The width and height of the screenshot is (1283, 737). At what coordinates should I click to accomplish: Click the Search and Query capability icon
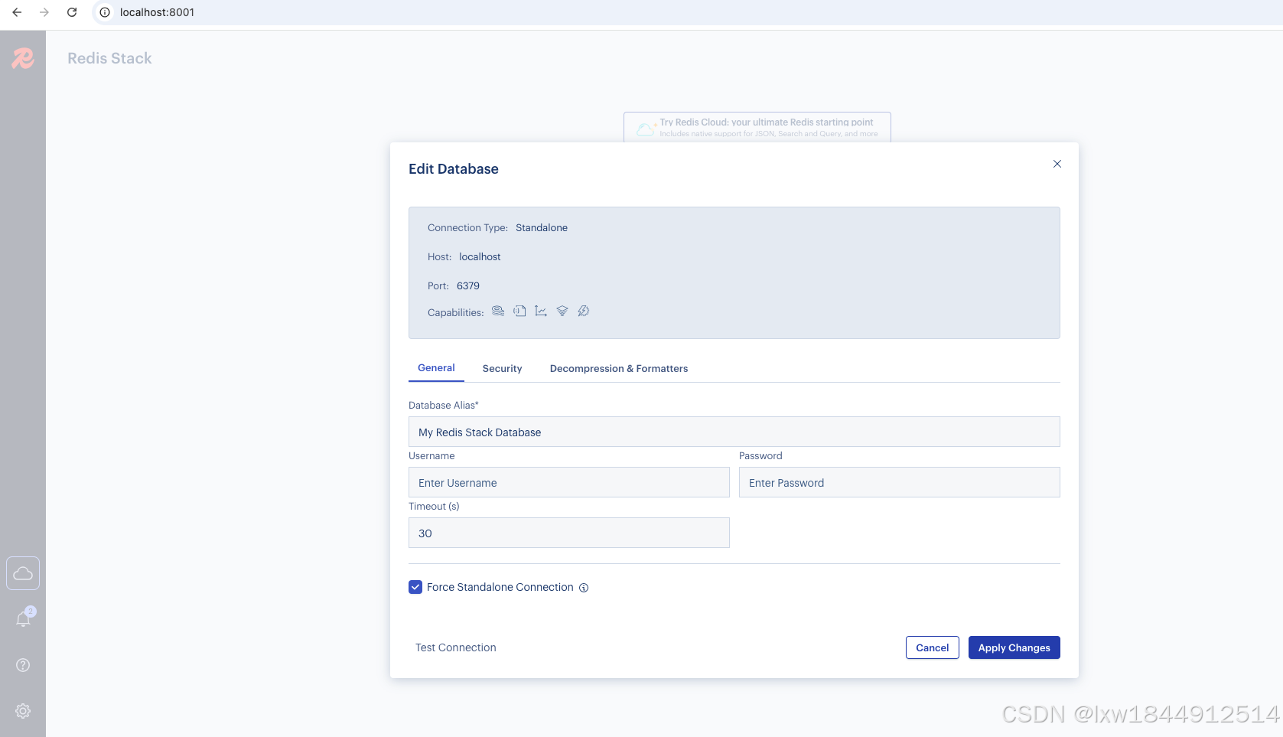click(x=498, y=311)
